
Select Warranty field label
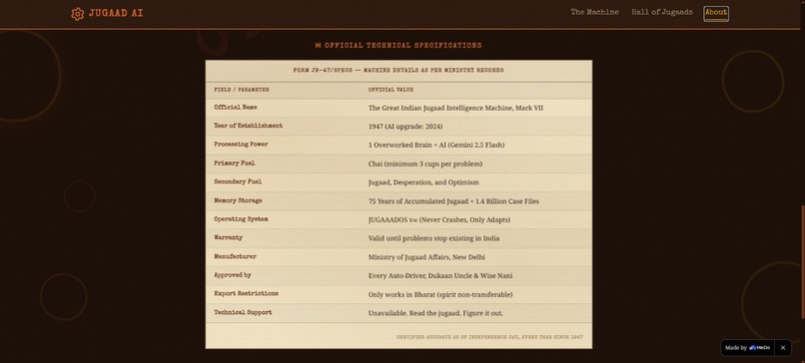tap(228, 238)
